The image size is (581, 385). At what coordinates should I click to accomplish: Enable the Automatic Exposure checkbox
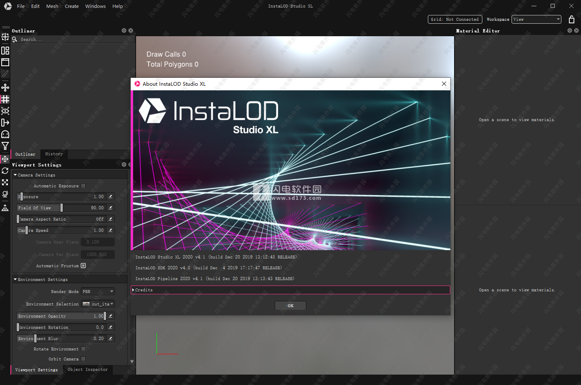coord(83,186)
